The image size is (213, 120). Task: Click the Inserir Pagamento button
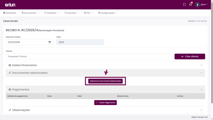(105, 103)
